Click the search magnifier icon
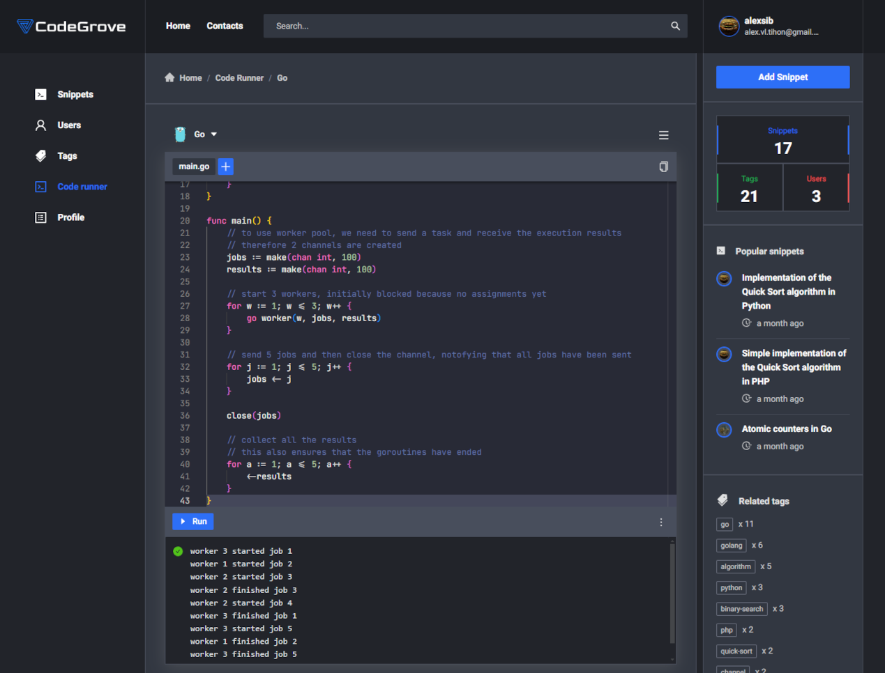This screenshot has height=673, width=885. 675,26
